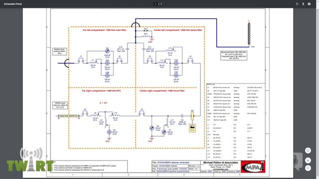
Task: Zoom out using the minus button
Action: 308,168
